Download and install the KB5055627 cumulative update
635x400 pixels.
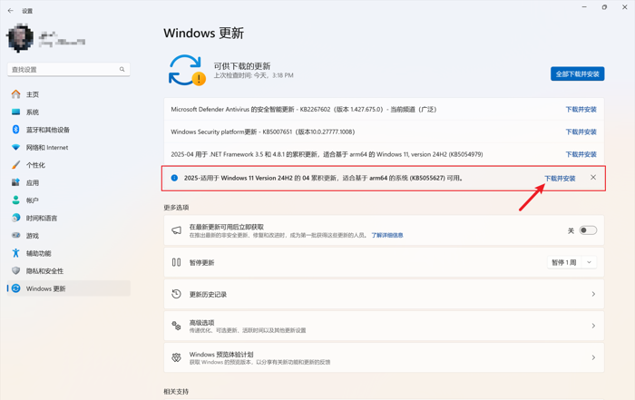click(x=560, y=179)
